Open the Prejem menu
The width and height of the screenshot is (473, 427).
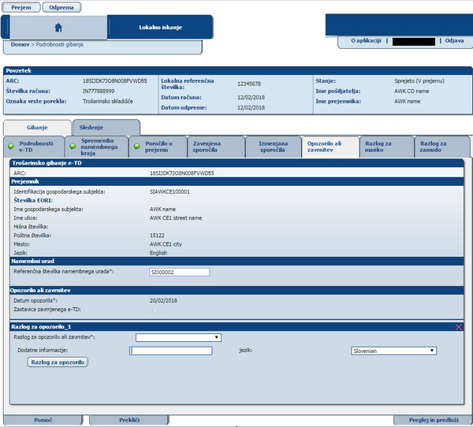21,7
